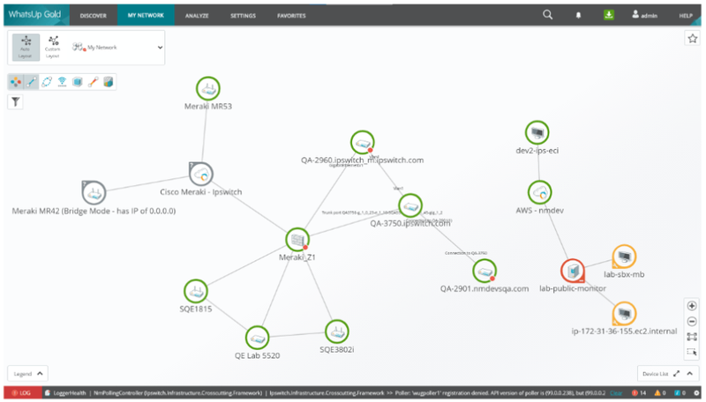Zoom in on the map
Image resolution: width=706 pixels, height=402 pixels.
point(692,306)
